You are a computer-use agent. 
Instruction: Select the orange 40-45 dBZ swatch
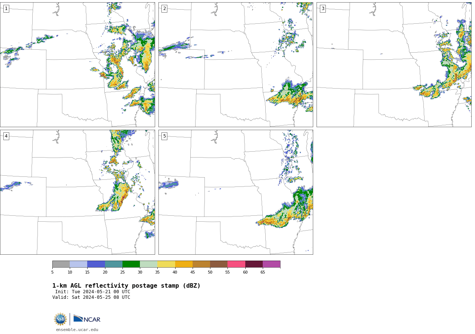pyautogui.click(x=184, y=264)
